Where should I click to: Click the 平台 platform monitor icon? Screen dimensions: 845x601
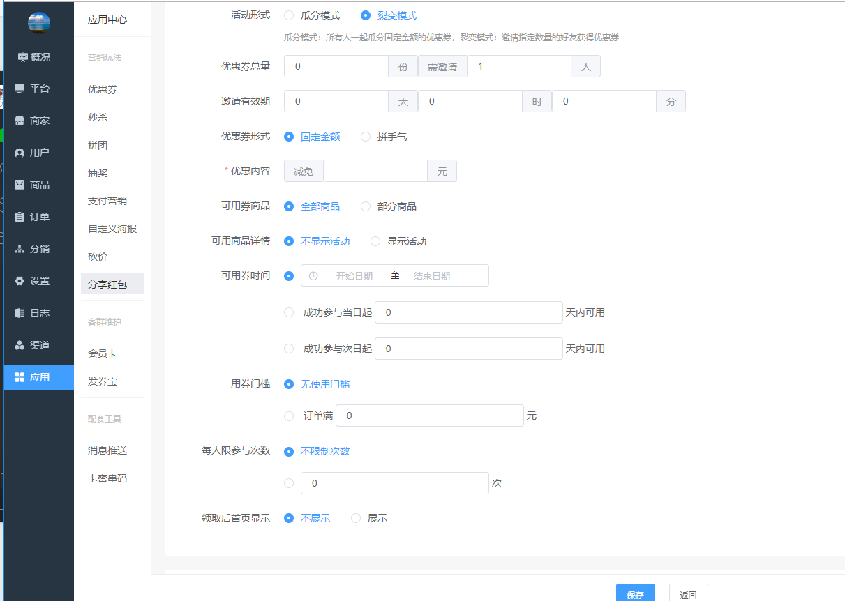click(x=20, y=89)
